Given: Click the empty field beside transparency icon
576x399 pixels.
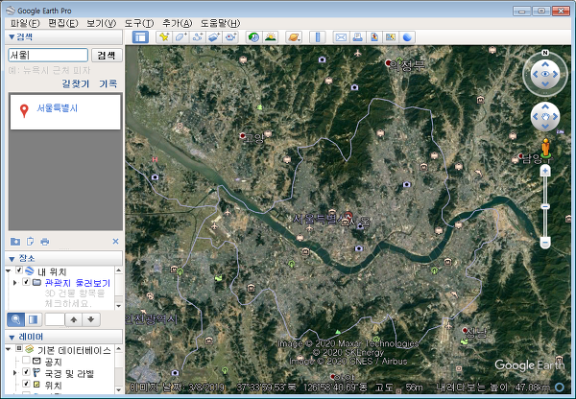Looking at the screenshot, I should coord(55,319).
